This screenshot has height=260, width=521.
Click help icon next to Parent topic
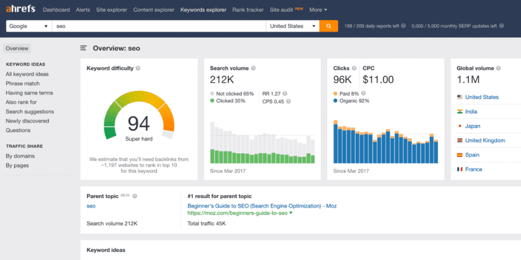coord(135,196)
